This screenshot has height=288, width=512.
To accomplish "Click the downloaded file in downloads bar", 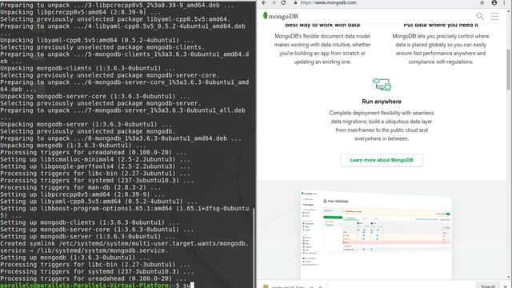I will click(x=289, y=286).
